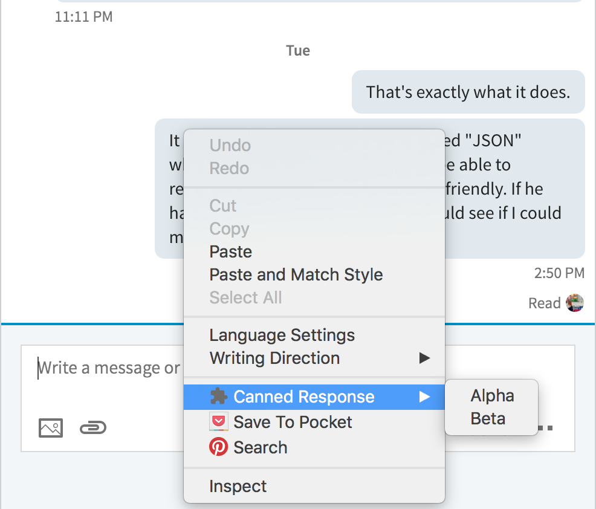
Task: Click the Pinterest icon next to Search
Action: [x=218, y=447]
